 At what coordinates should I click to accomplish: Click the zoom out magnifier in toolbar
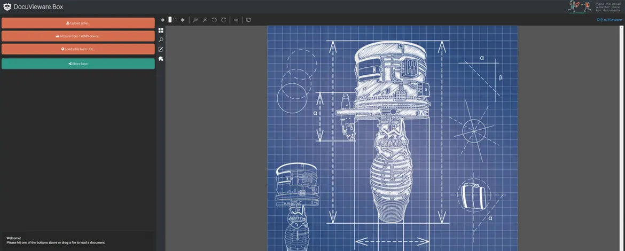(196, 20)
